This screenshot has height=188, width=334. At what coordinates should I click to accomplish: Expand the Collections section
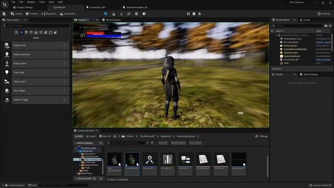[75, 179]
